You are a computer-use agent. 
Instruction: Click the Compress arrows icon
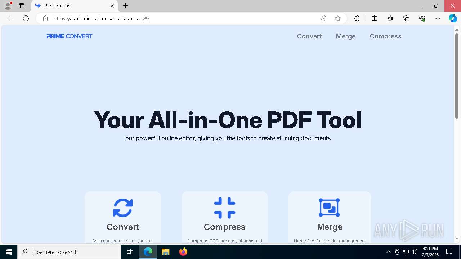tap(225, 208)
